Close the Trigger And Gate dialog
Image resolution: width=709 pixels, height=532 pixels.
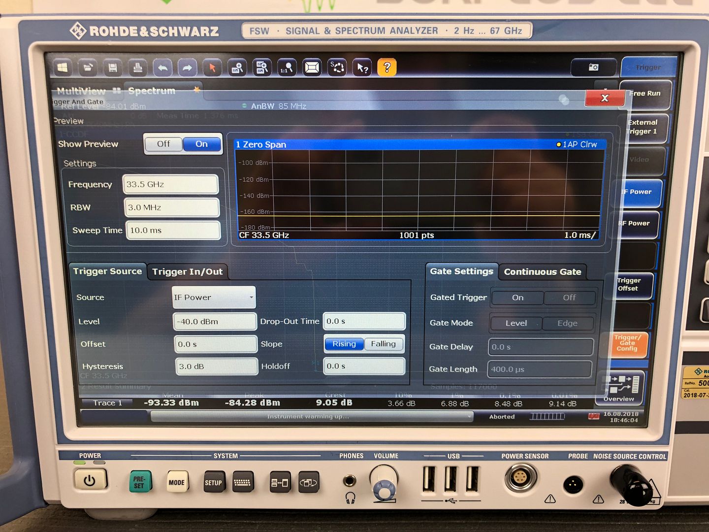(605, 98)
